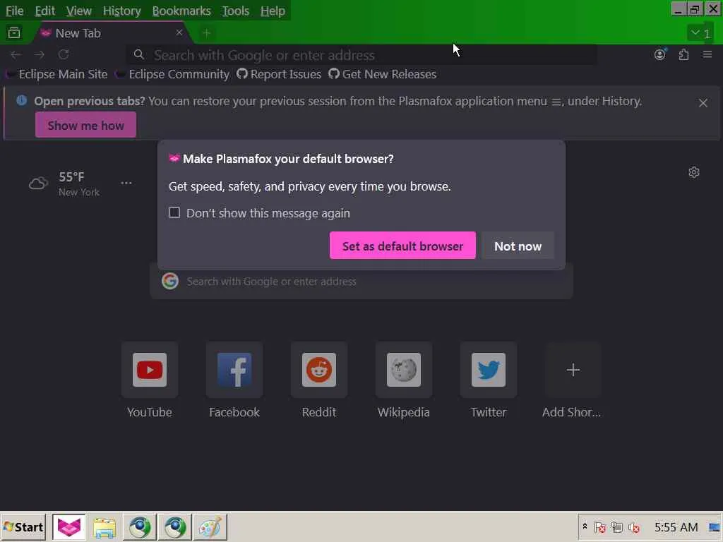723x542 pixels.
Task: Click the 5:55 AM clock
Action: [676, 527]
